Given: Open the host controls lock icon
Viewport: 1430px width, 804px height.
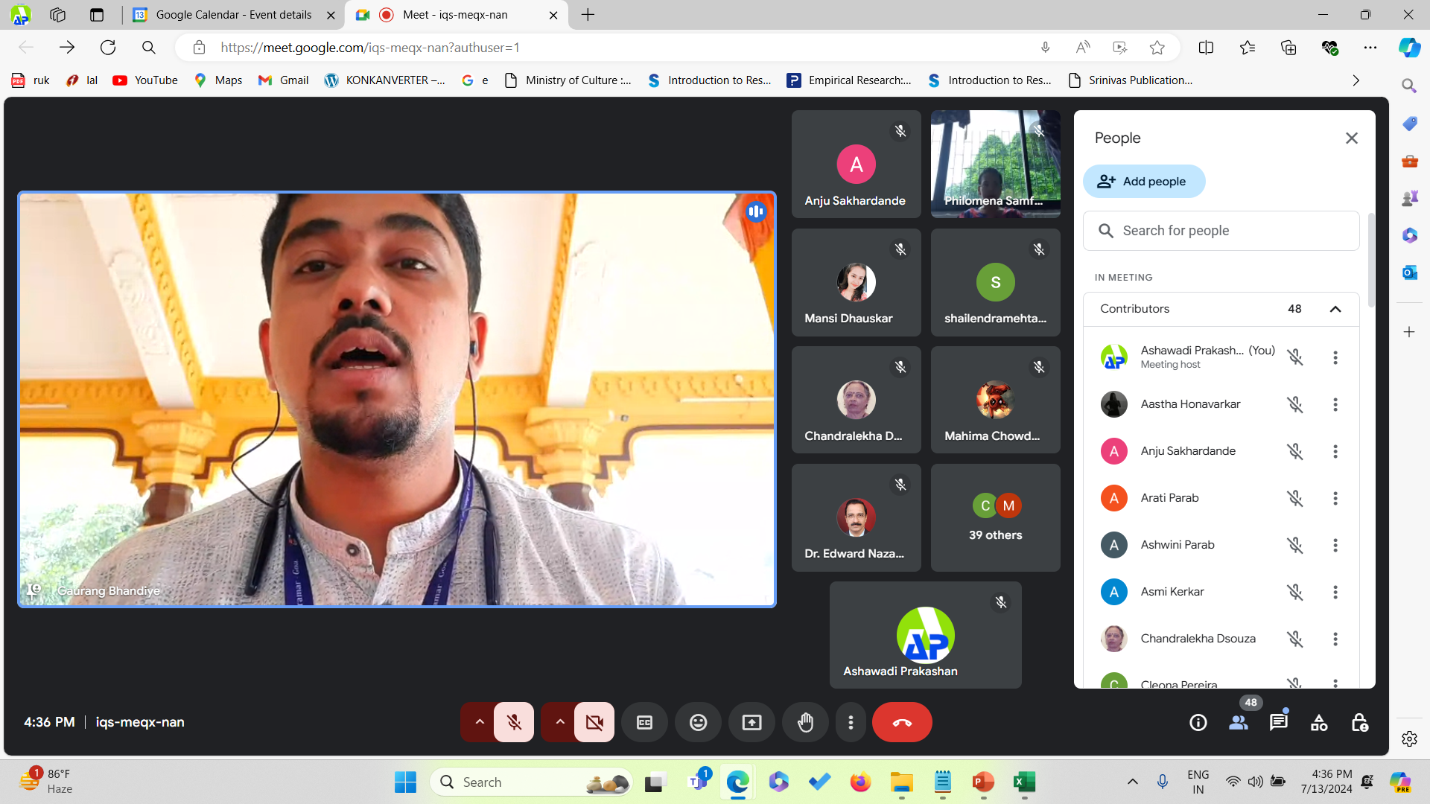Looking at the screenshot, I should point(1359,722).
